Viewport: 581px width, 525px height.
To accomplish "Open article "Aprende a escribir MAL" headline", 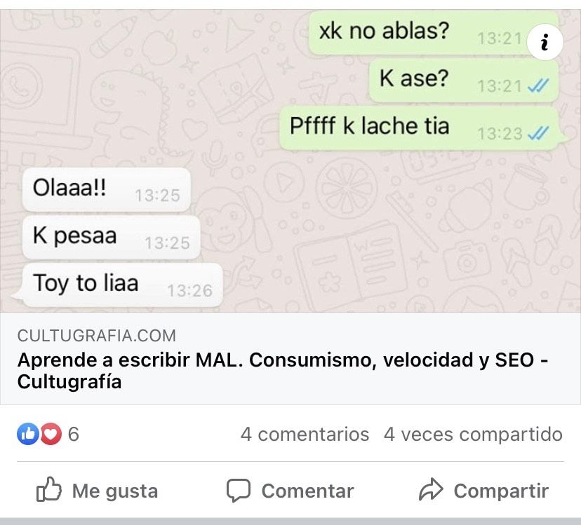I will (x=283, y=370).
